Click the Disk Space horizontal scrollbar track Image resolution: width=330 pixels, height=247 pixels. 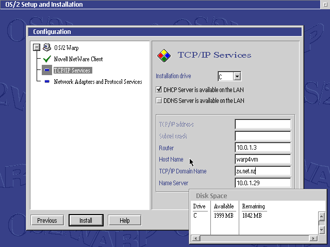tap(255, 238)
